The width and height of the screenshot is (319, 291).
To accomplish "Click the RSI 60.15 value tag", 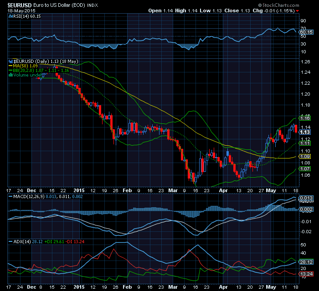I will coord(306,32).
